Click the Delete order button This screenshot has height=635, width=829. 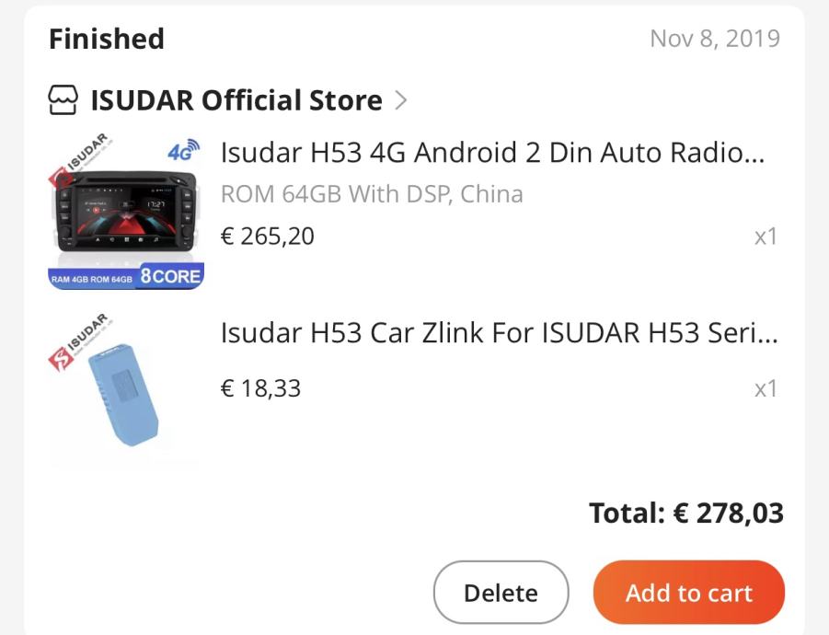point(501,592)
